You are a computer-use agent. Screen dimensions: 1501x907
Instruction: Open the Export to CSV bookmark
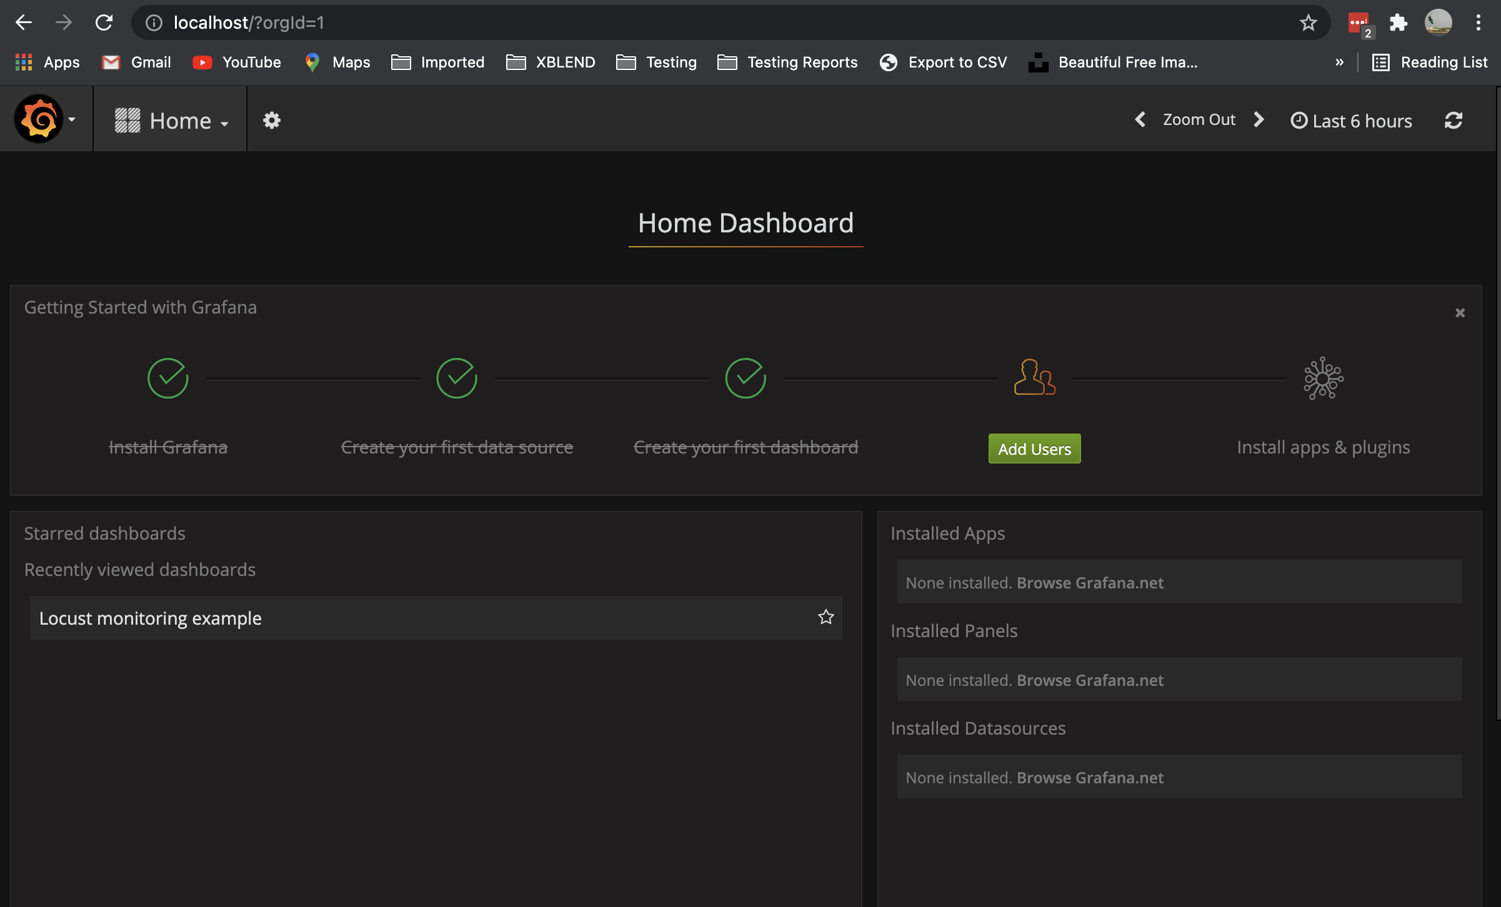pos(943,62)
